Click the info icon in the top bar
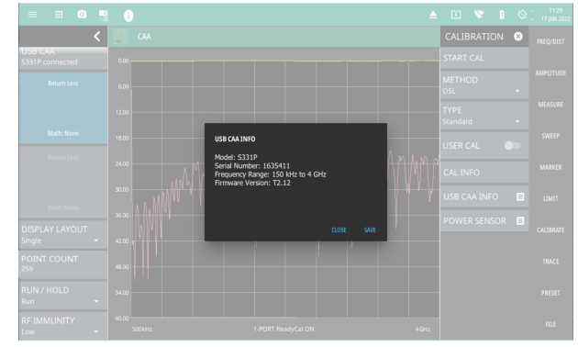 pos(128,15)
